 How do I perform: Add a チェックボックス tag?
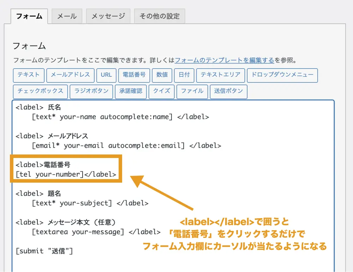40,91
